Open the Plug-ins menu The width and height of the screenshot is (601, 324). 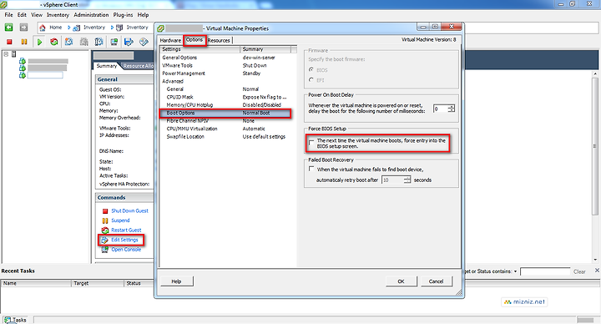click(123, 15)
